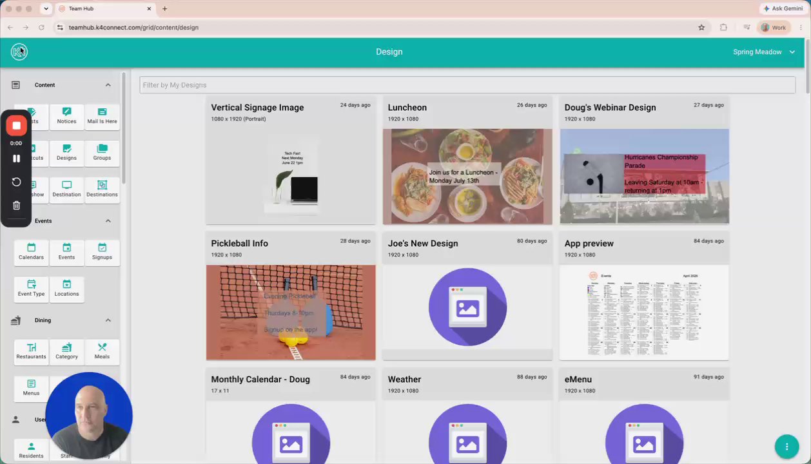Go back in browser history
The height and width of the screenshot is (464, 811).
[x=10, y=27]
